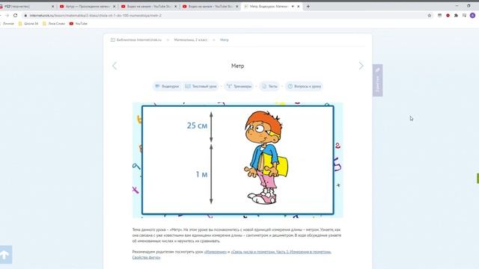Click the Метр breadcrumb item
Screen dimensions: 479x269
point(225,40)
